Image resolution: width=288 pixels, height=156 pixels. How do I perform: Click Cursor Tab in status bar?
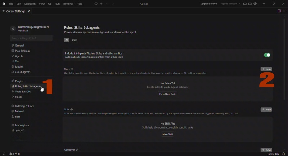tap(273, 154)
